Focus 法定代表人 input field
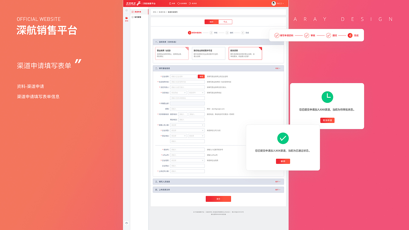This screenshot has width=409, height=230. (x=187, y=87)
